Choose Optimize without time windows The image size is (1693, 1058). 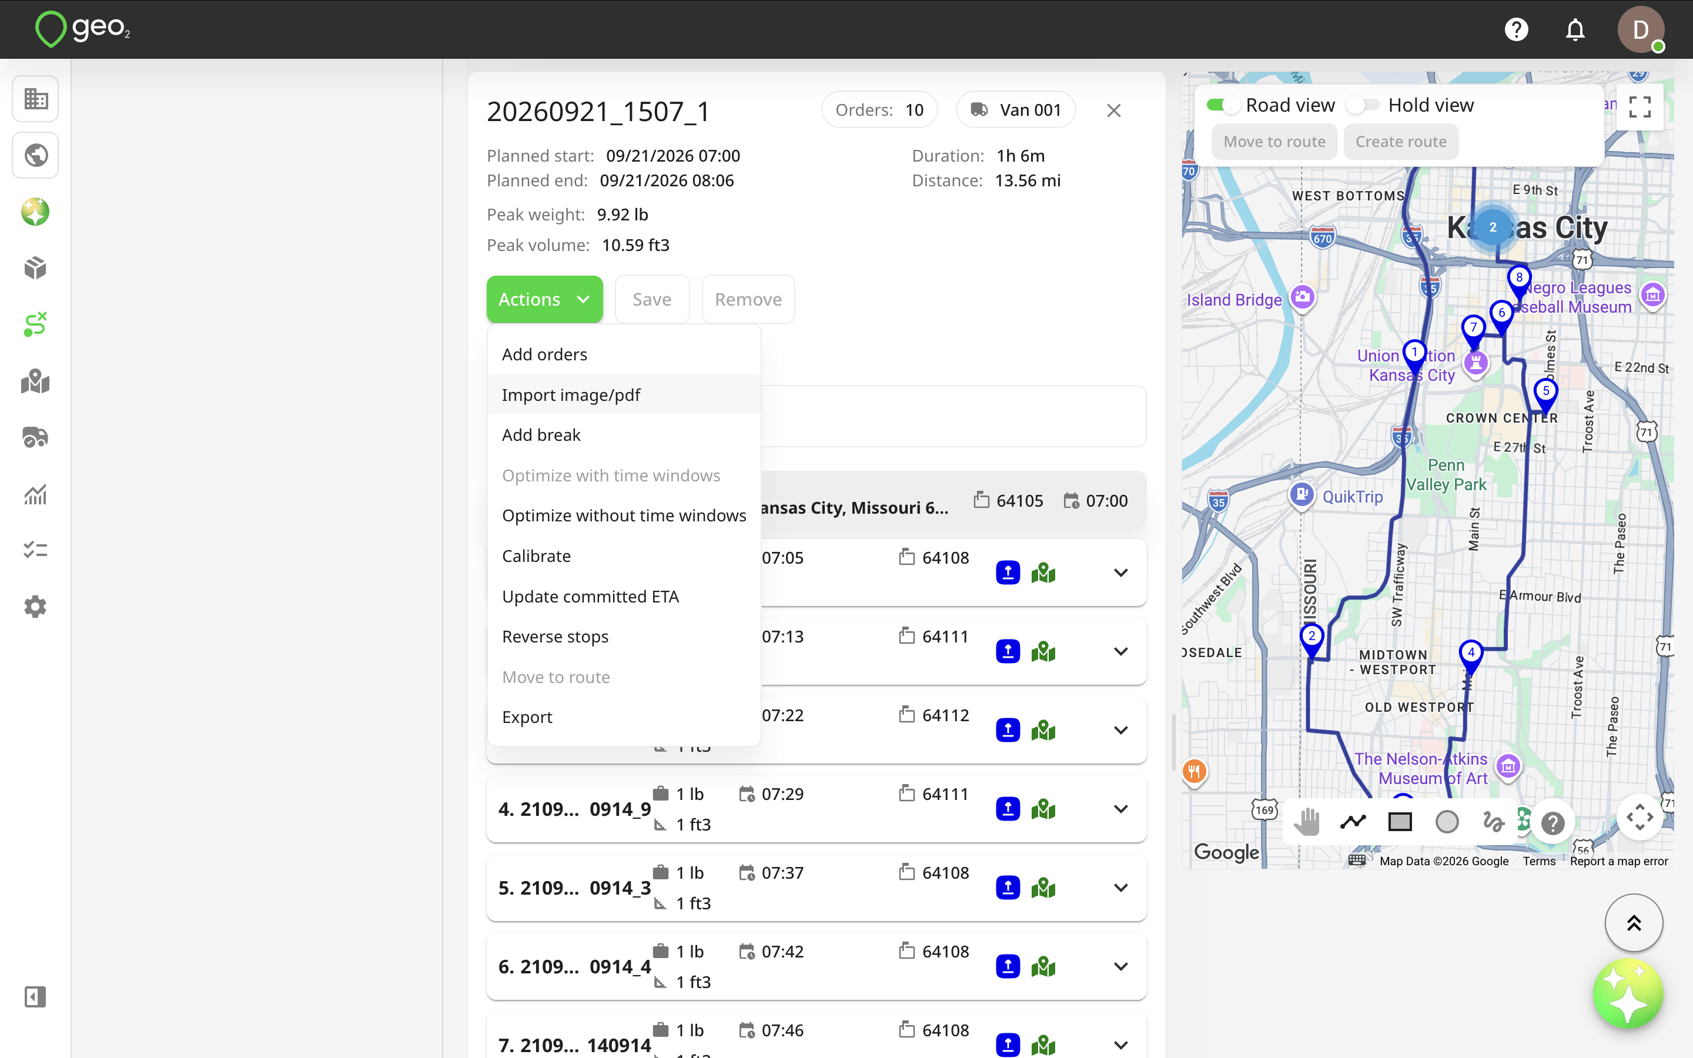click(x=623, y=515)
